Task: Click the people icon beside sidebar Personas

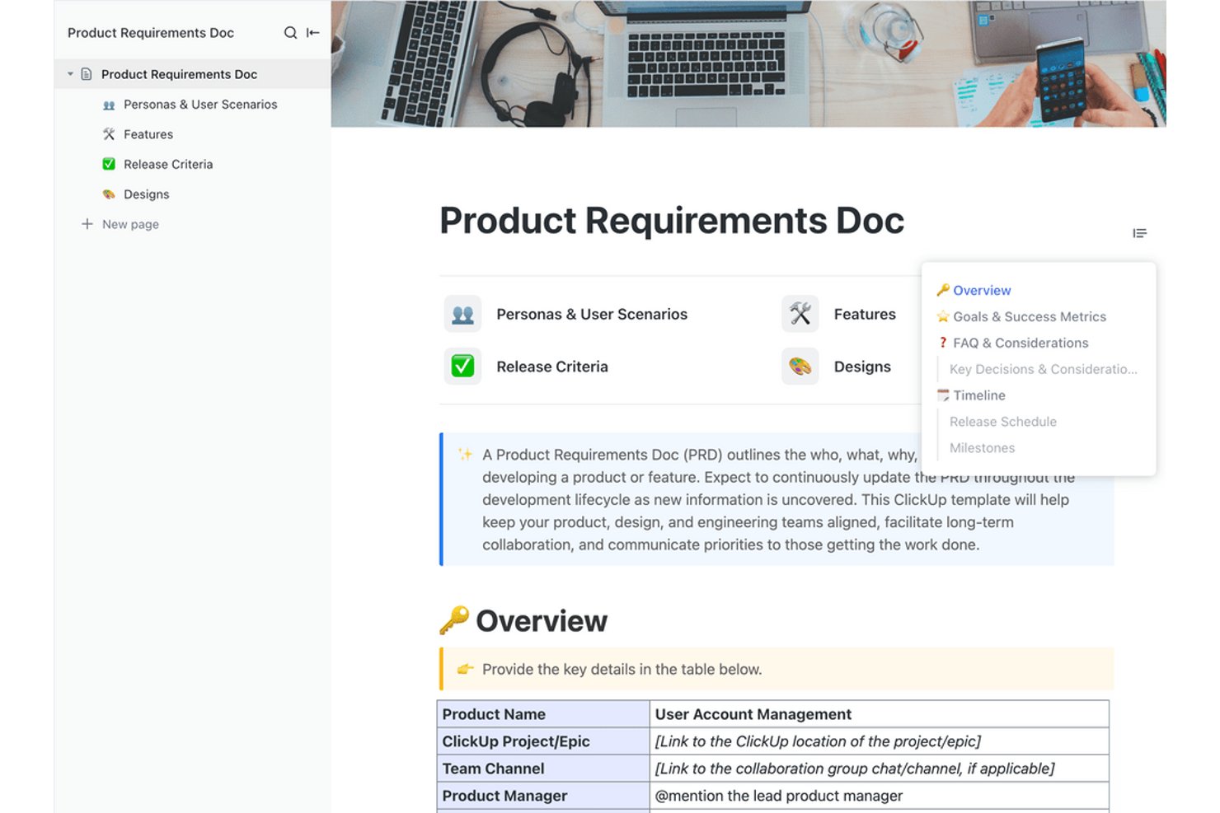Action: click(109, 105)
